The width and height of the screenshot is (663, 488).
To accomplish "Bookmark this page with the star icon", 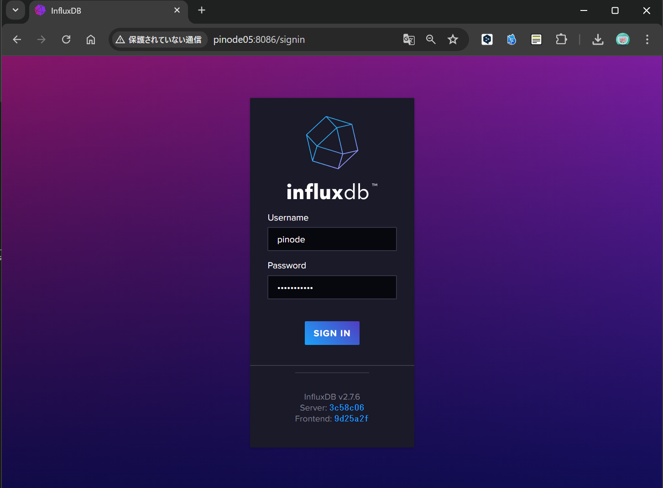I will point(453,40).
